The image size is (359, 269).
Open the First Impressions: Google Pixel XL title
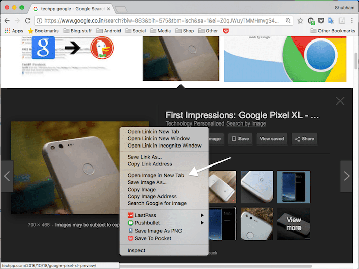tap(242, 115)
